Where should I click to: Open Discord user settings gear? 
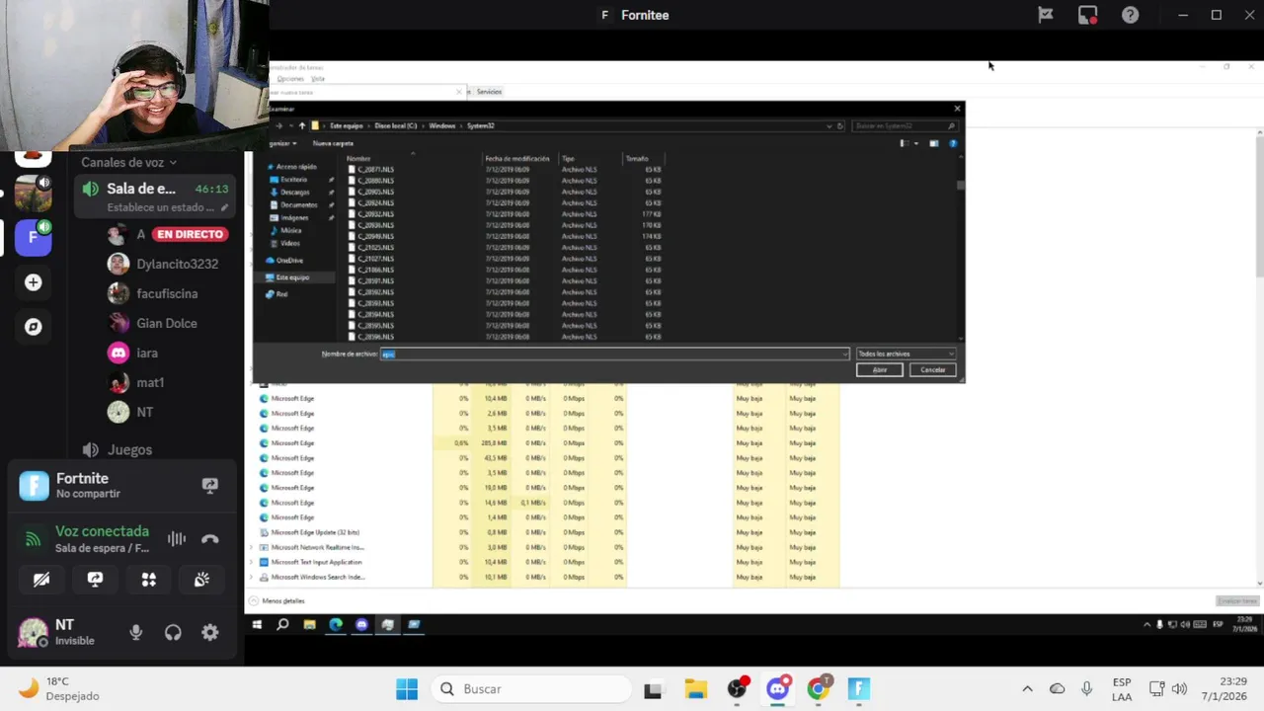(209, 633)
